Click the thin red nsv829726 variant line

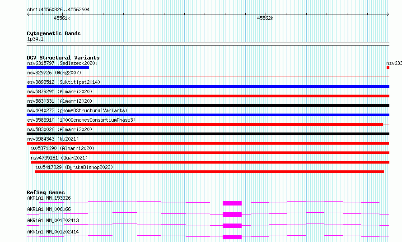(208, 77)
